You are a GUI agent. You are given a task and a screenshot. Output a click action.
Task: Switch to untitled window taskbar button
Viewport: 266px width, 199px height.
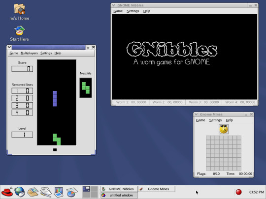pos(119,195)
